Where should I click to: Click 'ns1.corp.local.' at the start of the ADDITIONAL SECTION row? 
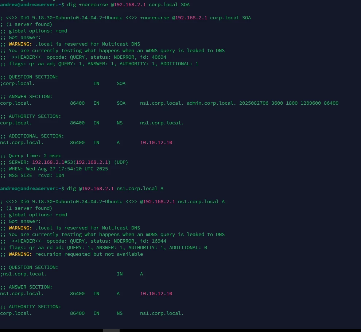pos(22,143)
